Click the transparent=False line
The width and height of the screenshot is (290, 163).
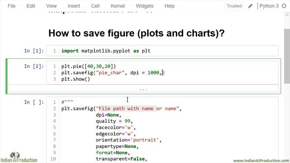click(121, 159)
